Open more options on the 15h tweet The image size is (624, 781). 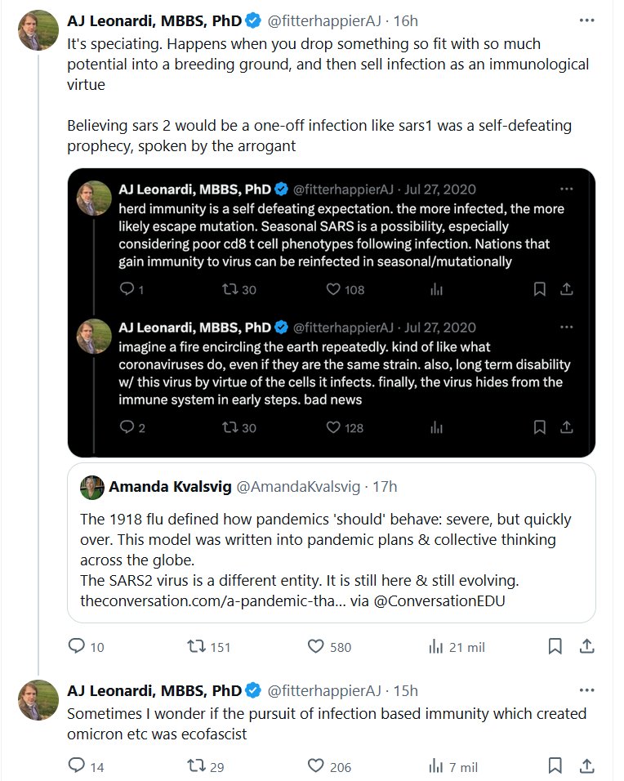(586, 690)
